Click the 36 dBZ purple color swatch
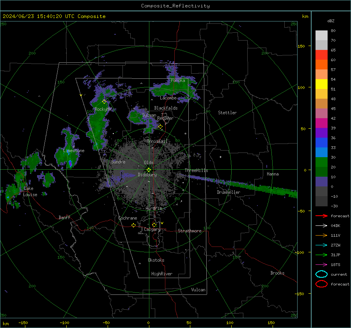 tap(321, 133)
